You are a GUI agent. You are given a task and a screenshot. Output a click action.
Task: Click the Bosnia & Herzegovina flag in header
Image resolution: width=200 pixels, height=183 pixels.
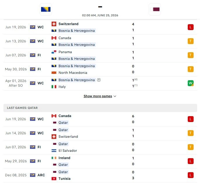(46, 9)
